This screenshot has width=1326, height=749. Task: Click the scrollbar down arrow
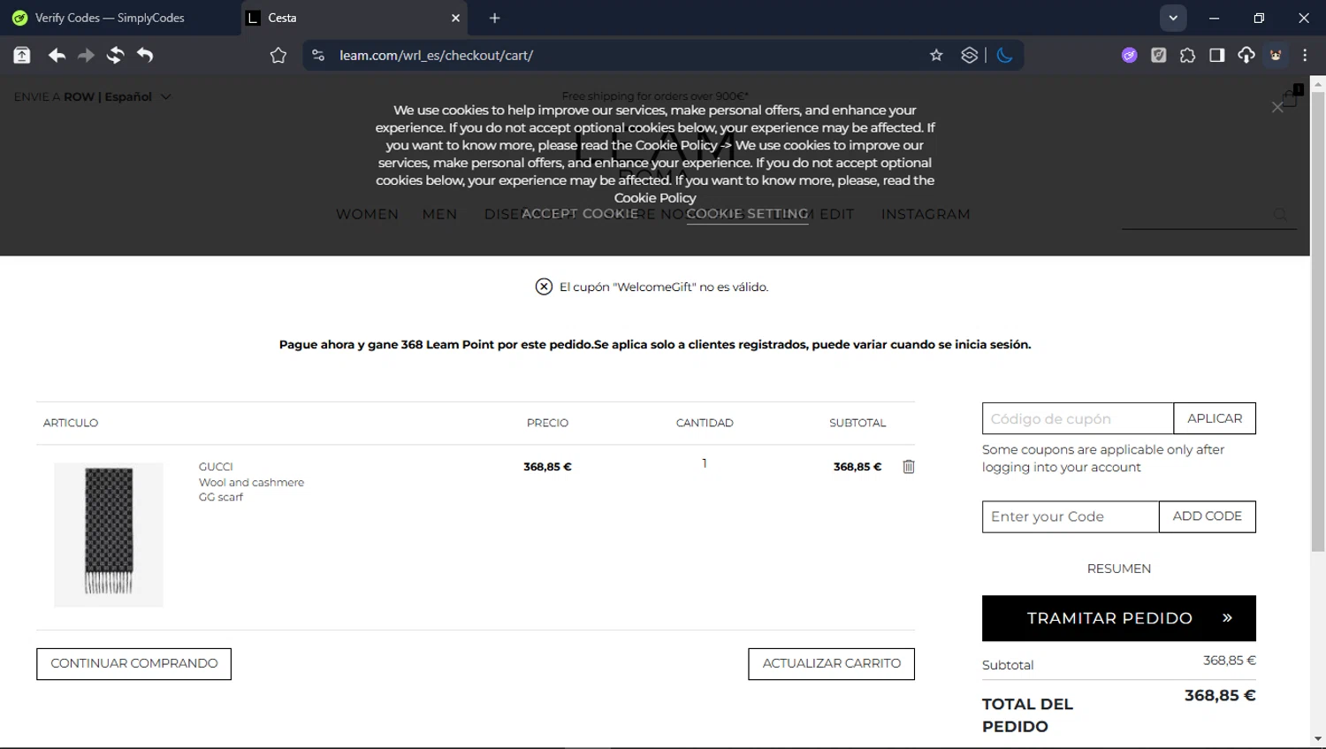1318,738
